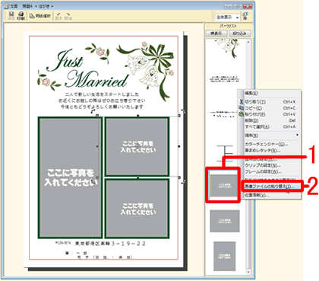Select 切り取り with scissors icon
This screenshot has width=319, height=281.
267,102
